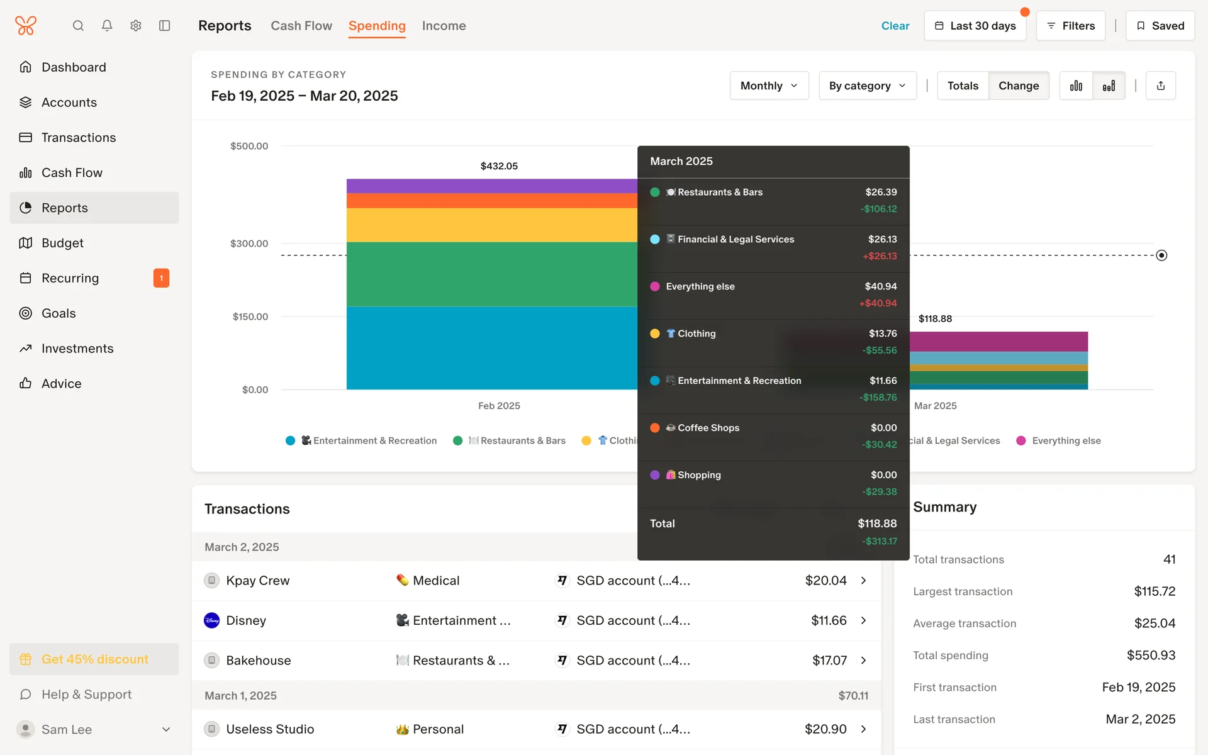The image size is (1208, 755).
Task: Switch view to Totals
Action: point(963,86)
